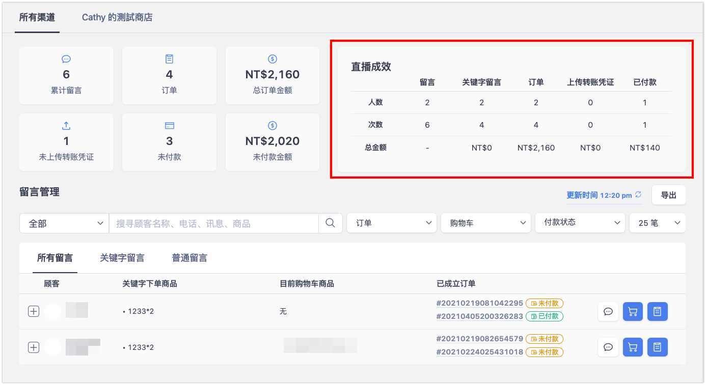Click the NT$2,160 total order amount card

273,75
